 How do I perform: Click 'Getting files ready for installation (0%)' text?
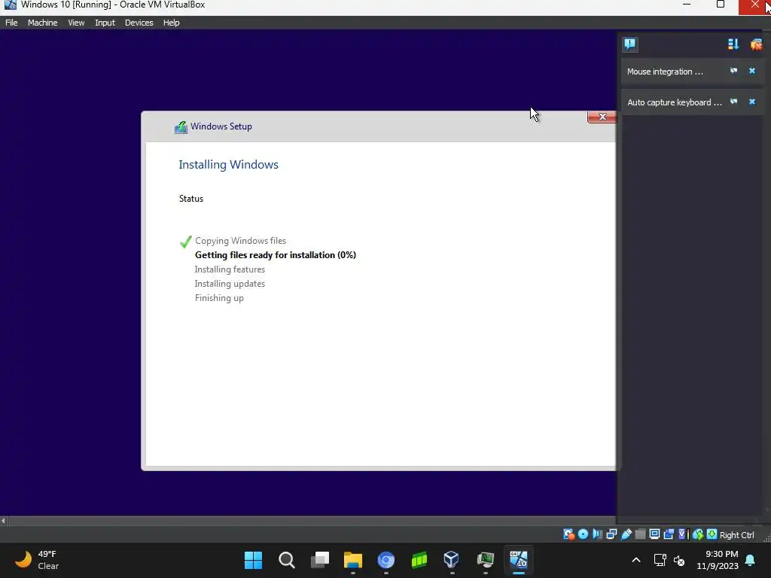pos(276,255)
